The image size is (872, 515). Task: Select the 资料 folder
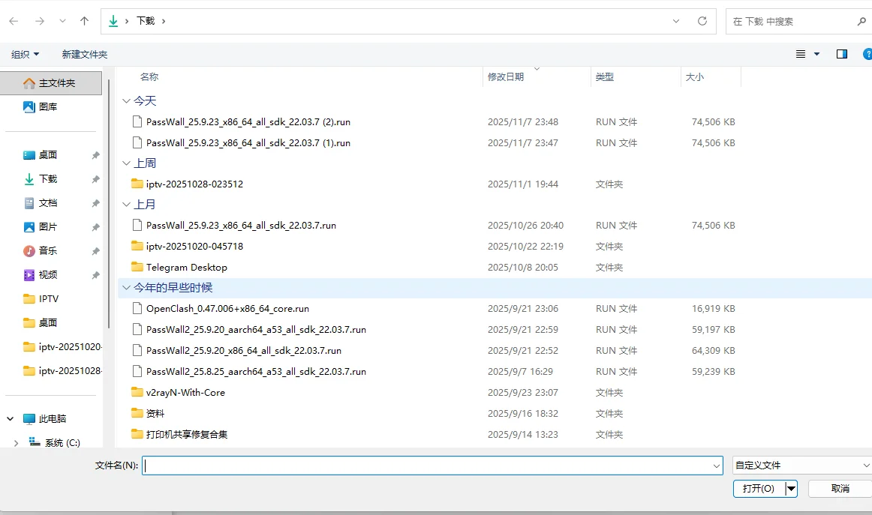[155, 413]
